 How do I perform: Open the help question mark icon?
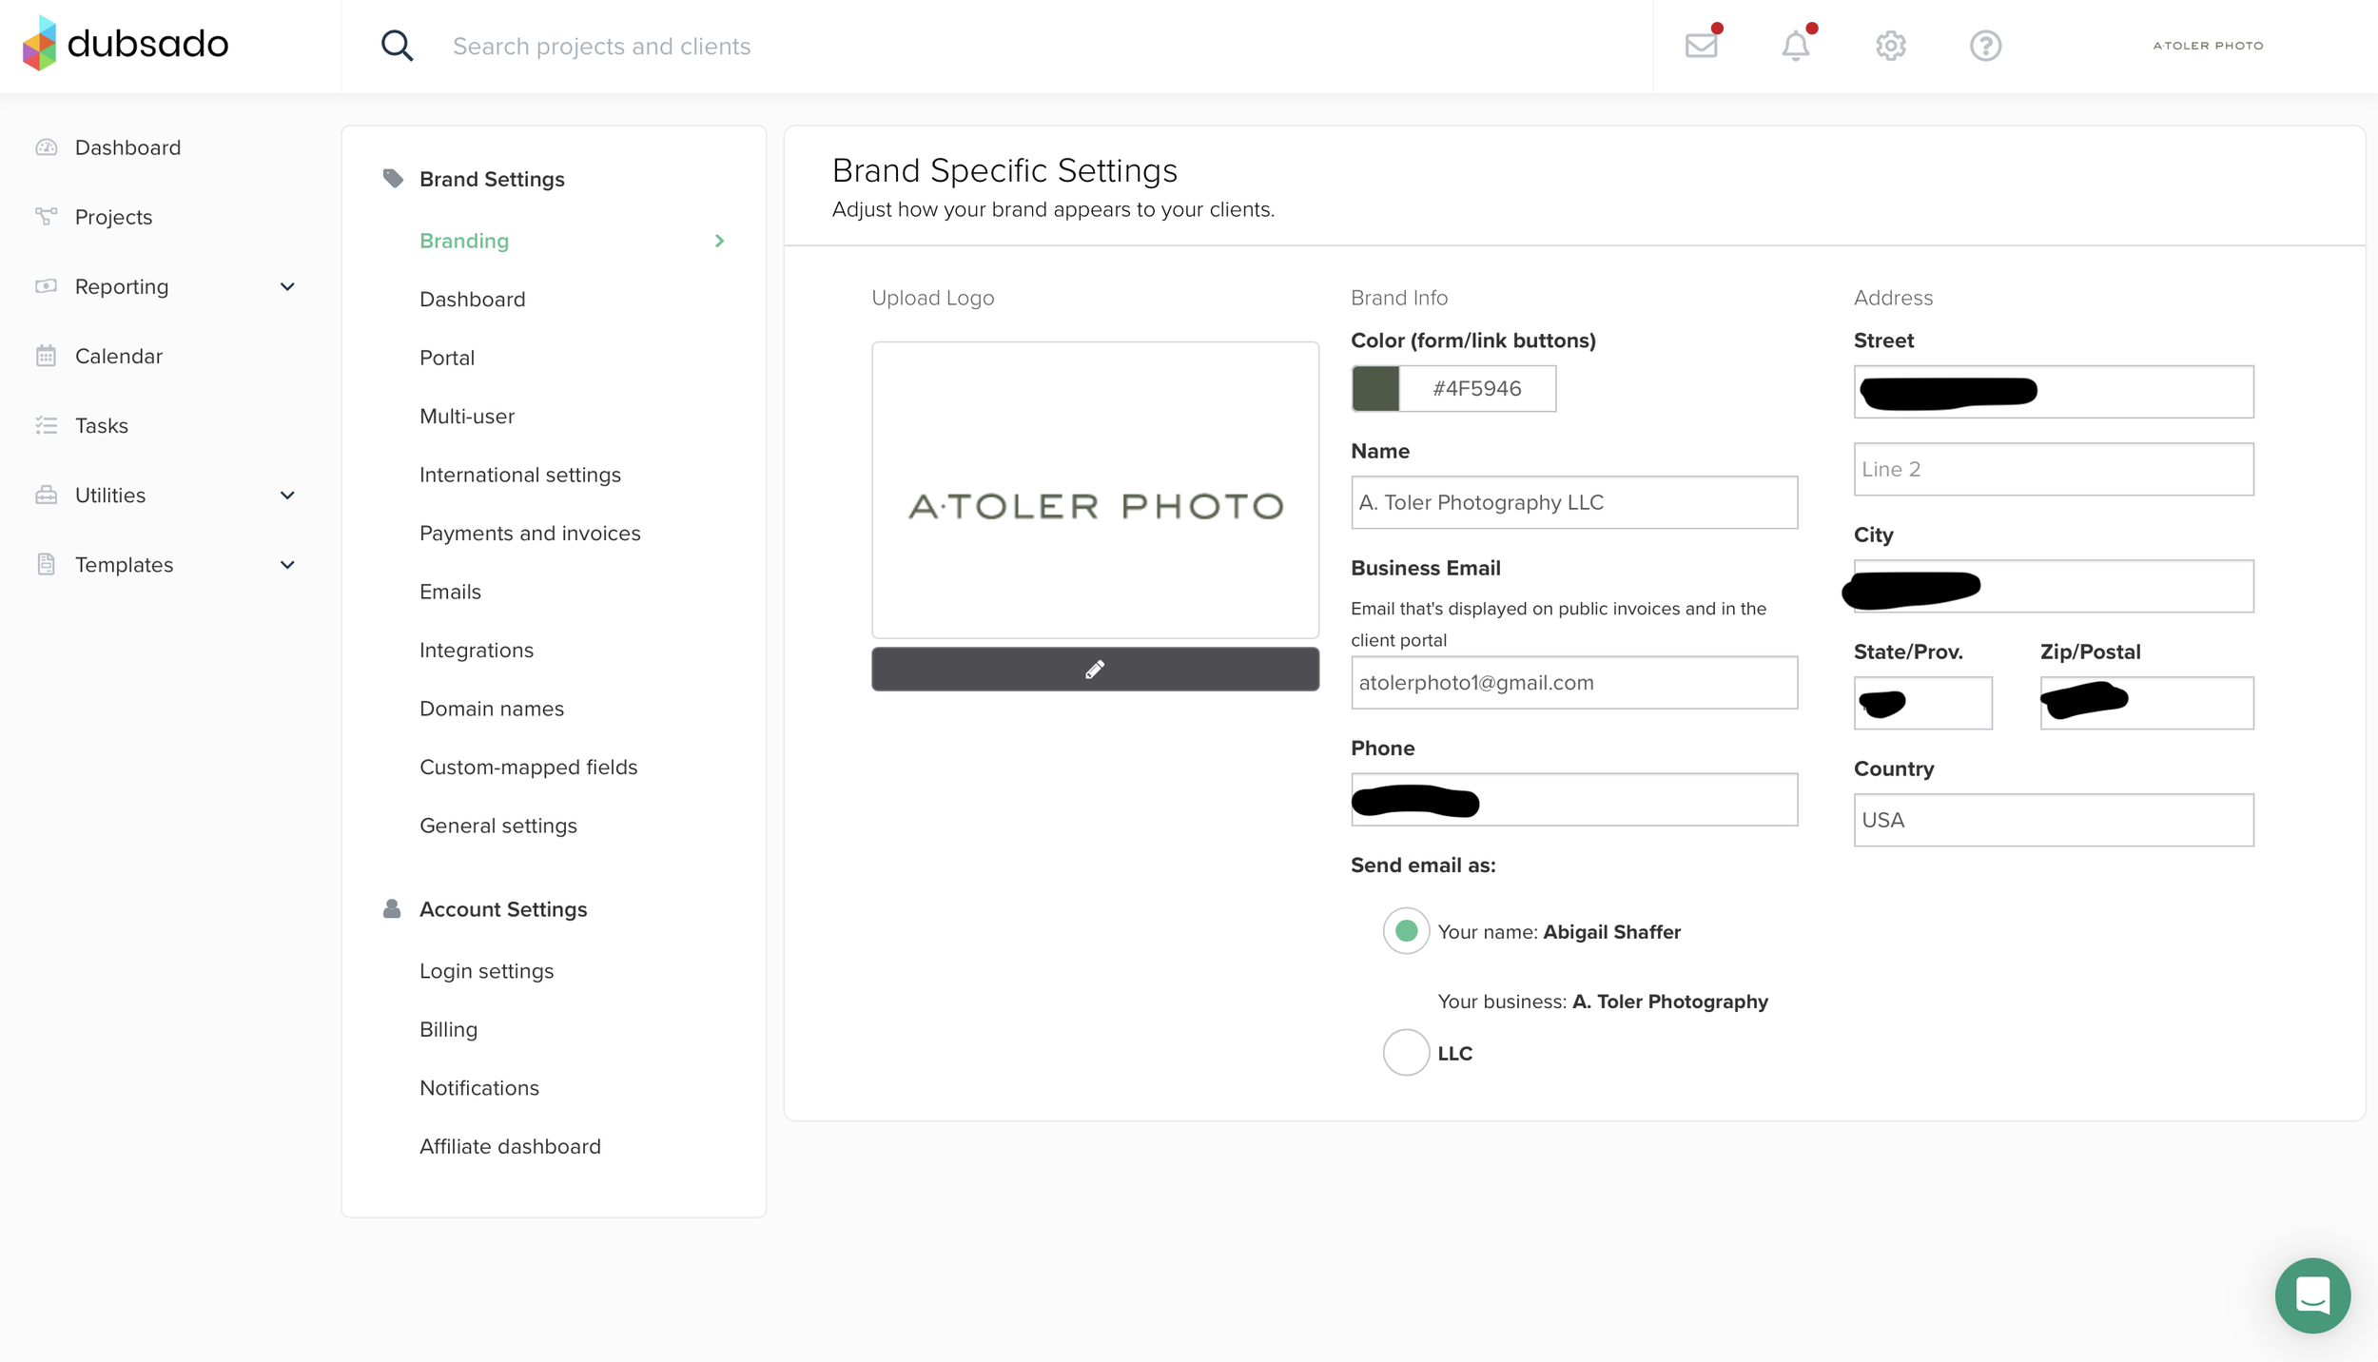tap(1985, 45)
